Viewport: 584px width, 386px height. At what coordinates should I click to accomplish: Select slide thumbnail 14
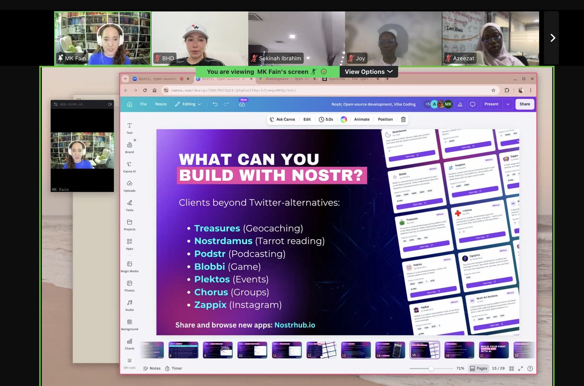click(x=391, y=350)
